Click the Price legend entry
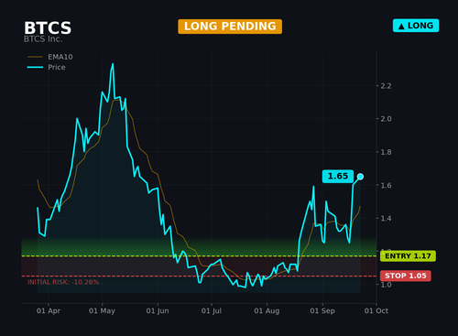The height and width of the screenshot is (336, 458). click(47, 67)
